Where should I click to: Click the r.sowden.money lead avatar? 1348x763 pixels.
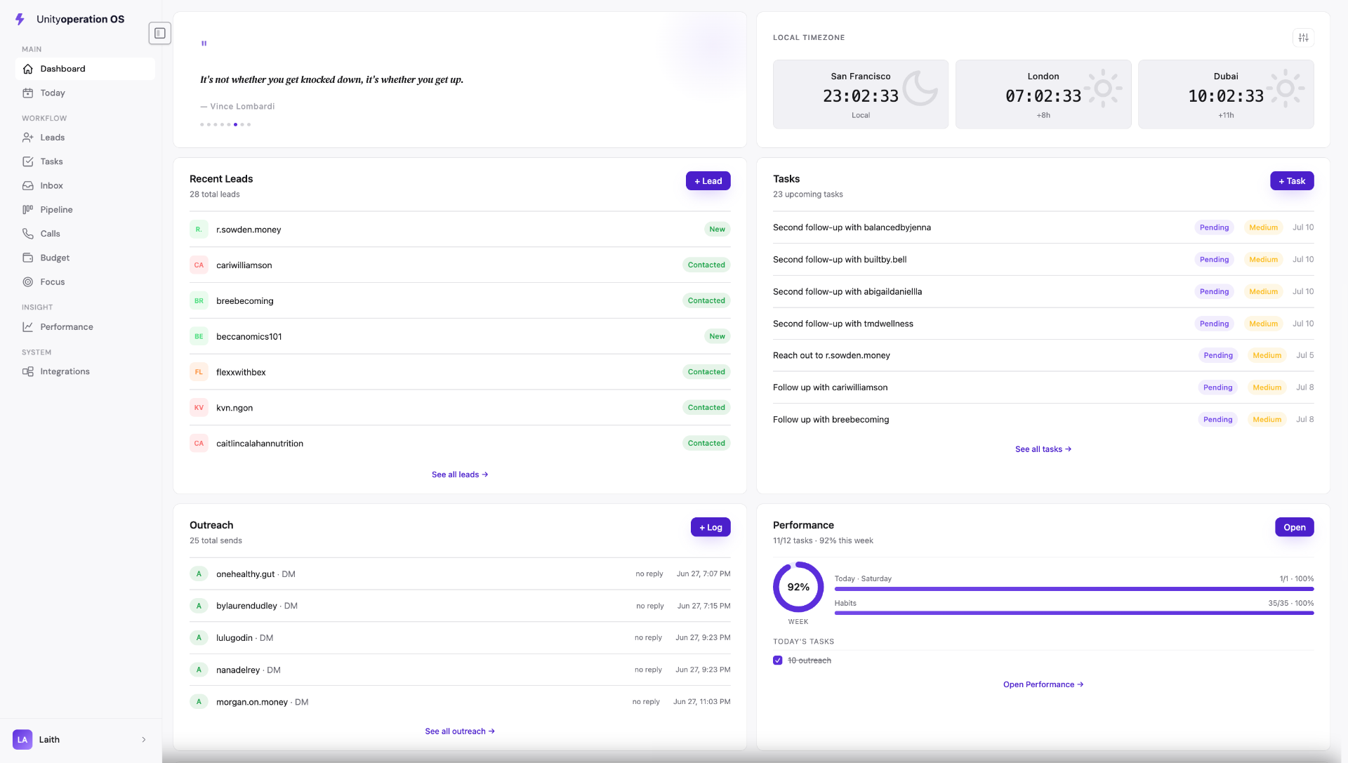coord(199,230)
